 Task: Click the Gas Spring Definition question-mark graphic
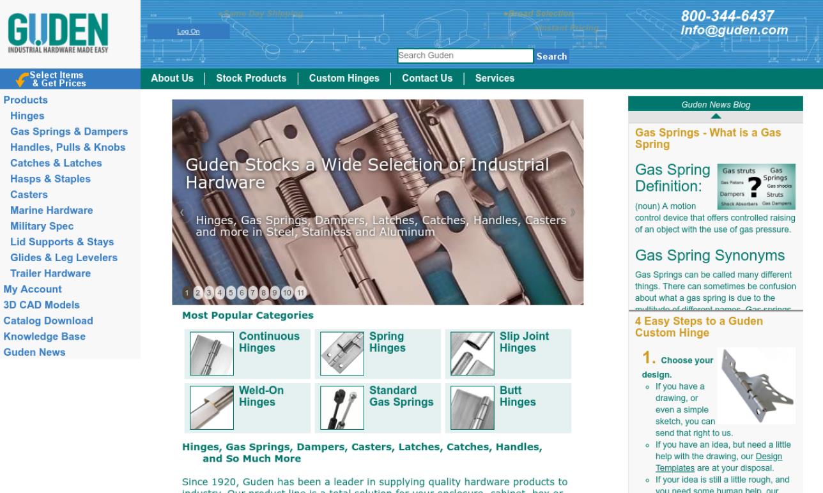(757, 186)
